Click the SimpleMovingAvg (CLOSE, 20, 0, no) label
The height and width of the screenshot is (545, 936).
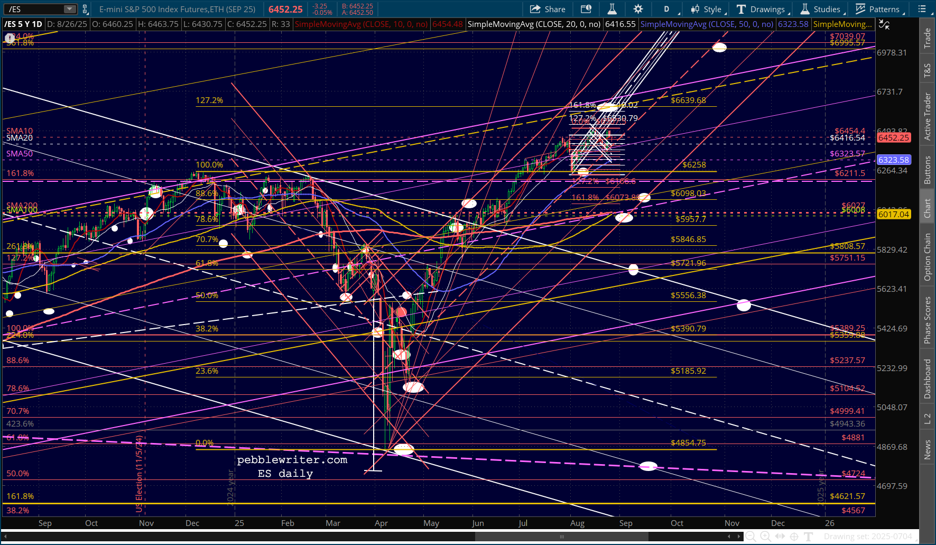click(534, 24)
